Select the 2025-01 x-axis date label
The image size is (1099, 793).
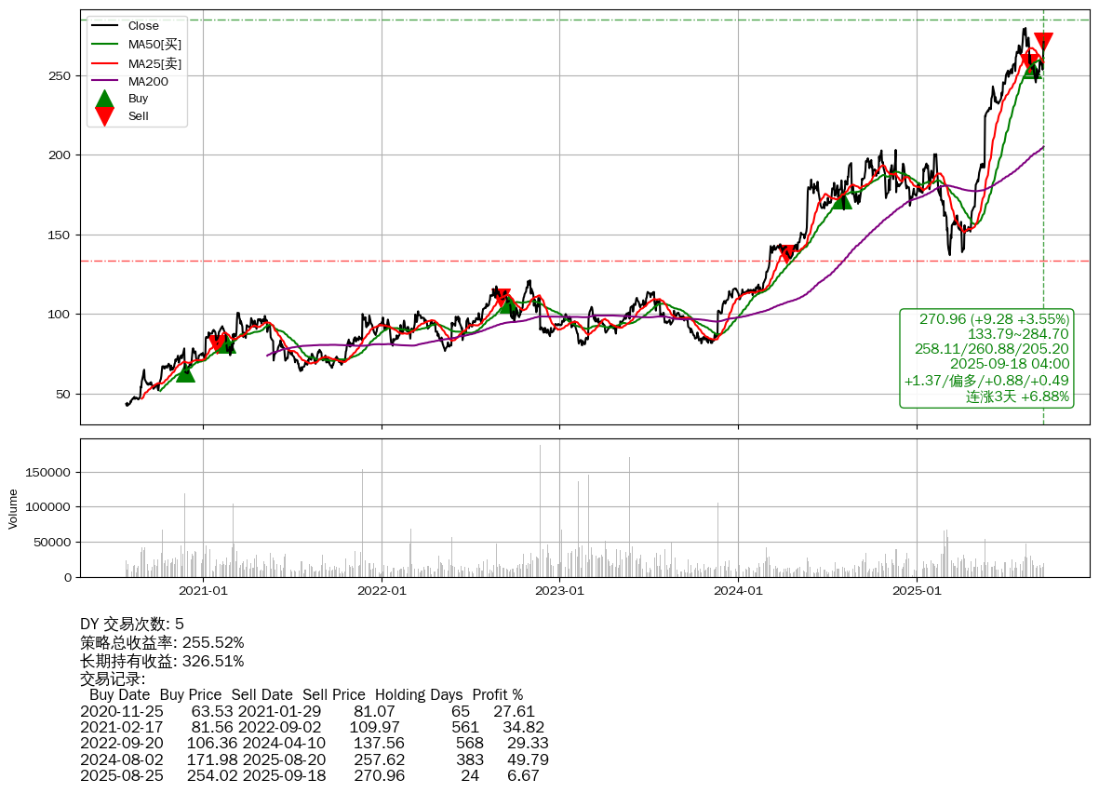coord(917,590)
